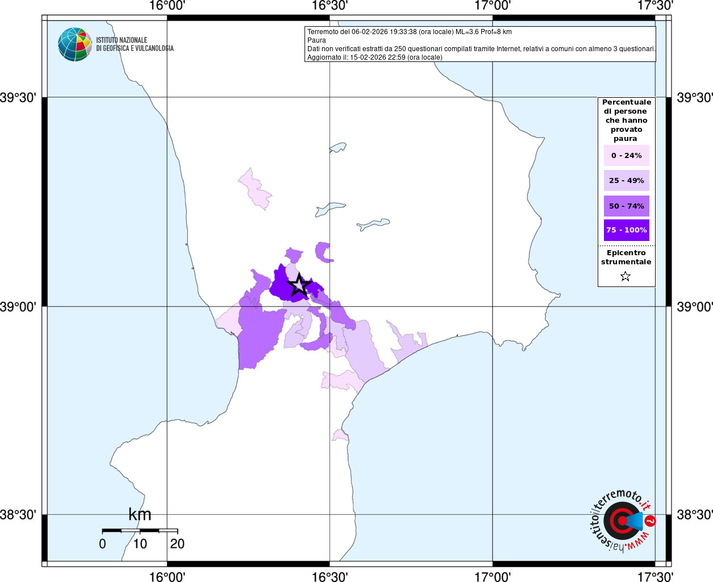Screen dimensions: 713x582
Task: Click the 'Epicentro strumentale' legend label
Action: pos(626,257)
